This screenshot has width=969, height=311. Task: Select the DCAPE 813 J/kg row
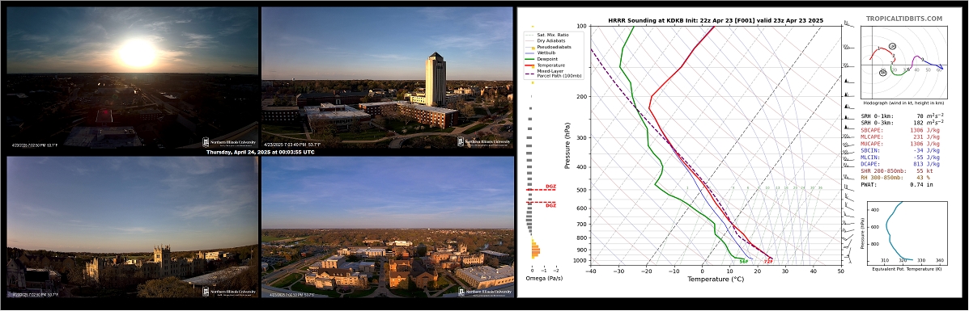(900, 163)
